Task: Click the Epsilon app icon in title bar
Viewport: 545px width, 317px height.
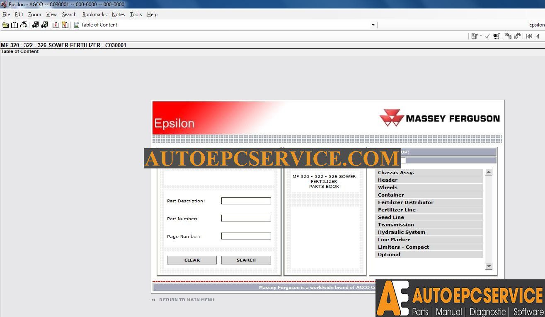Action: [4, 4]
